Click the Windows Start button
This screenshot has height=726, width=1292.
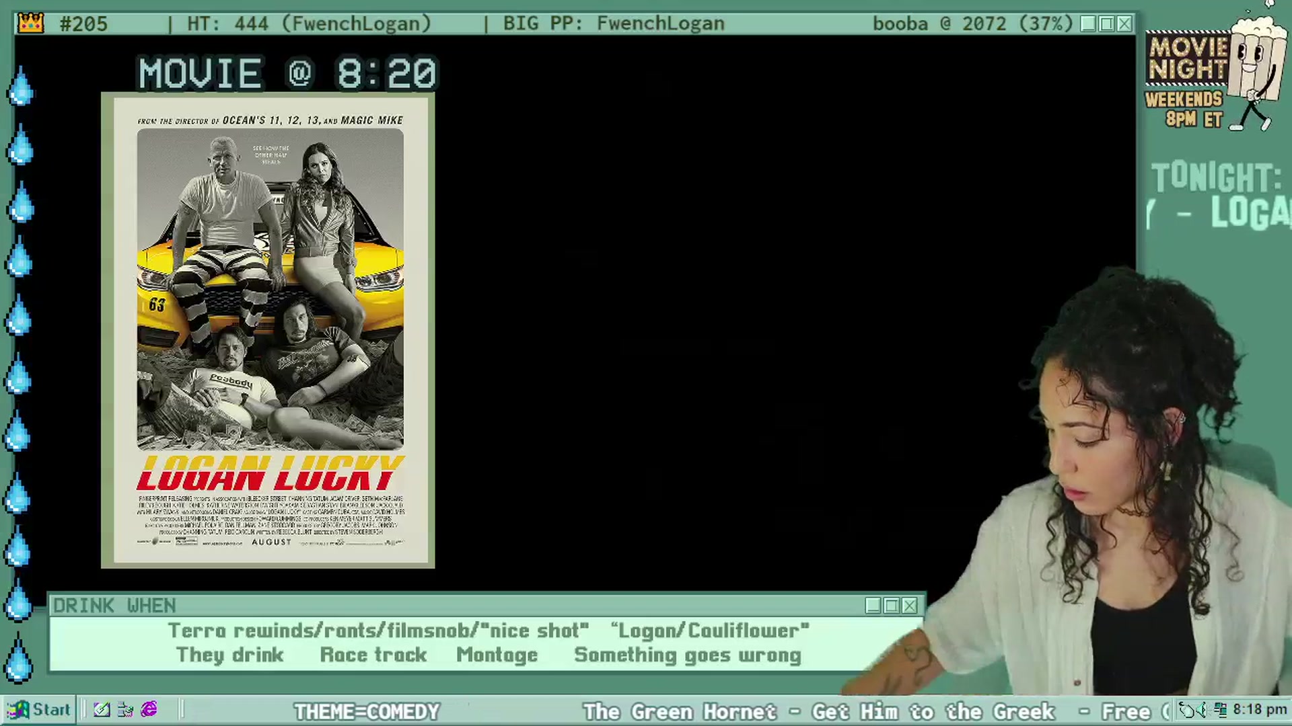pyautogui.click(x=39, y=710)
